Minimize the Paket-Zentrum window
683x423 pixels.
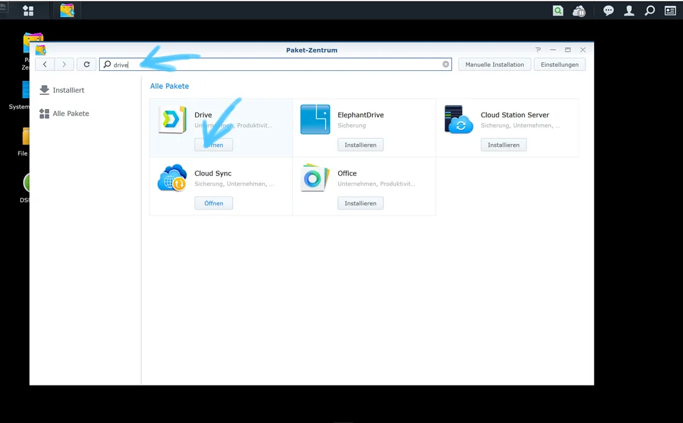(553, 50)
